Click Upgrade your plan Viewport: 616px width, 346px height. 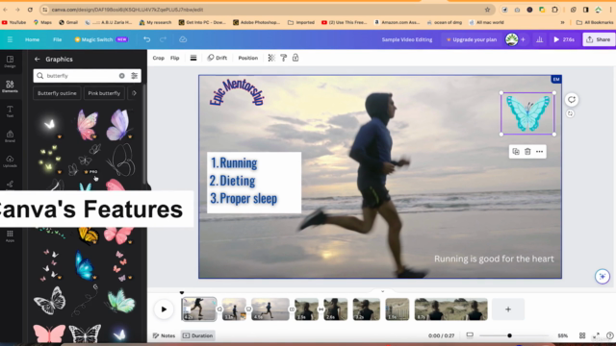(472, 39)
